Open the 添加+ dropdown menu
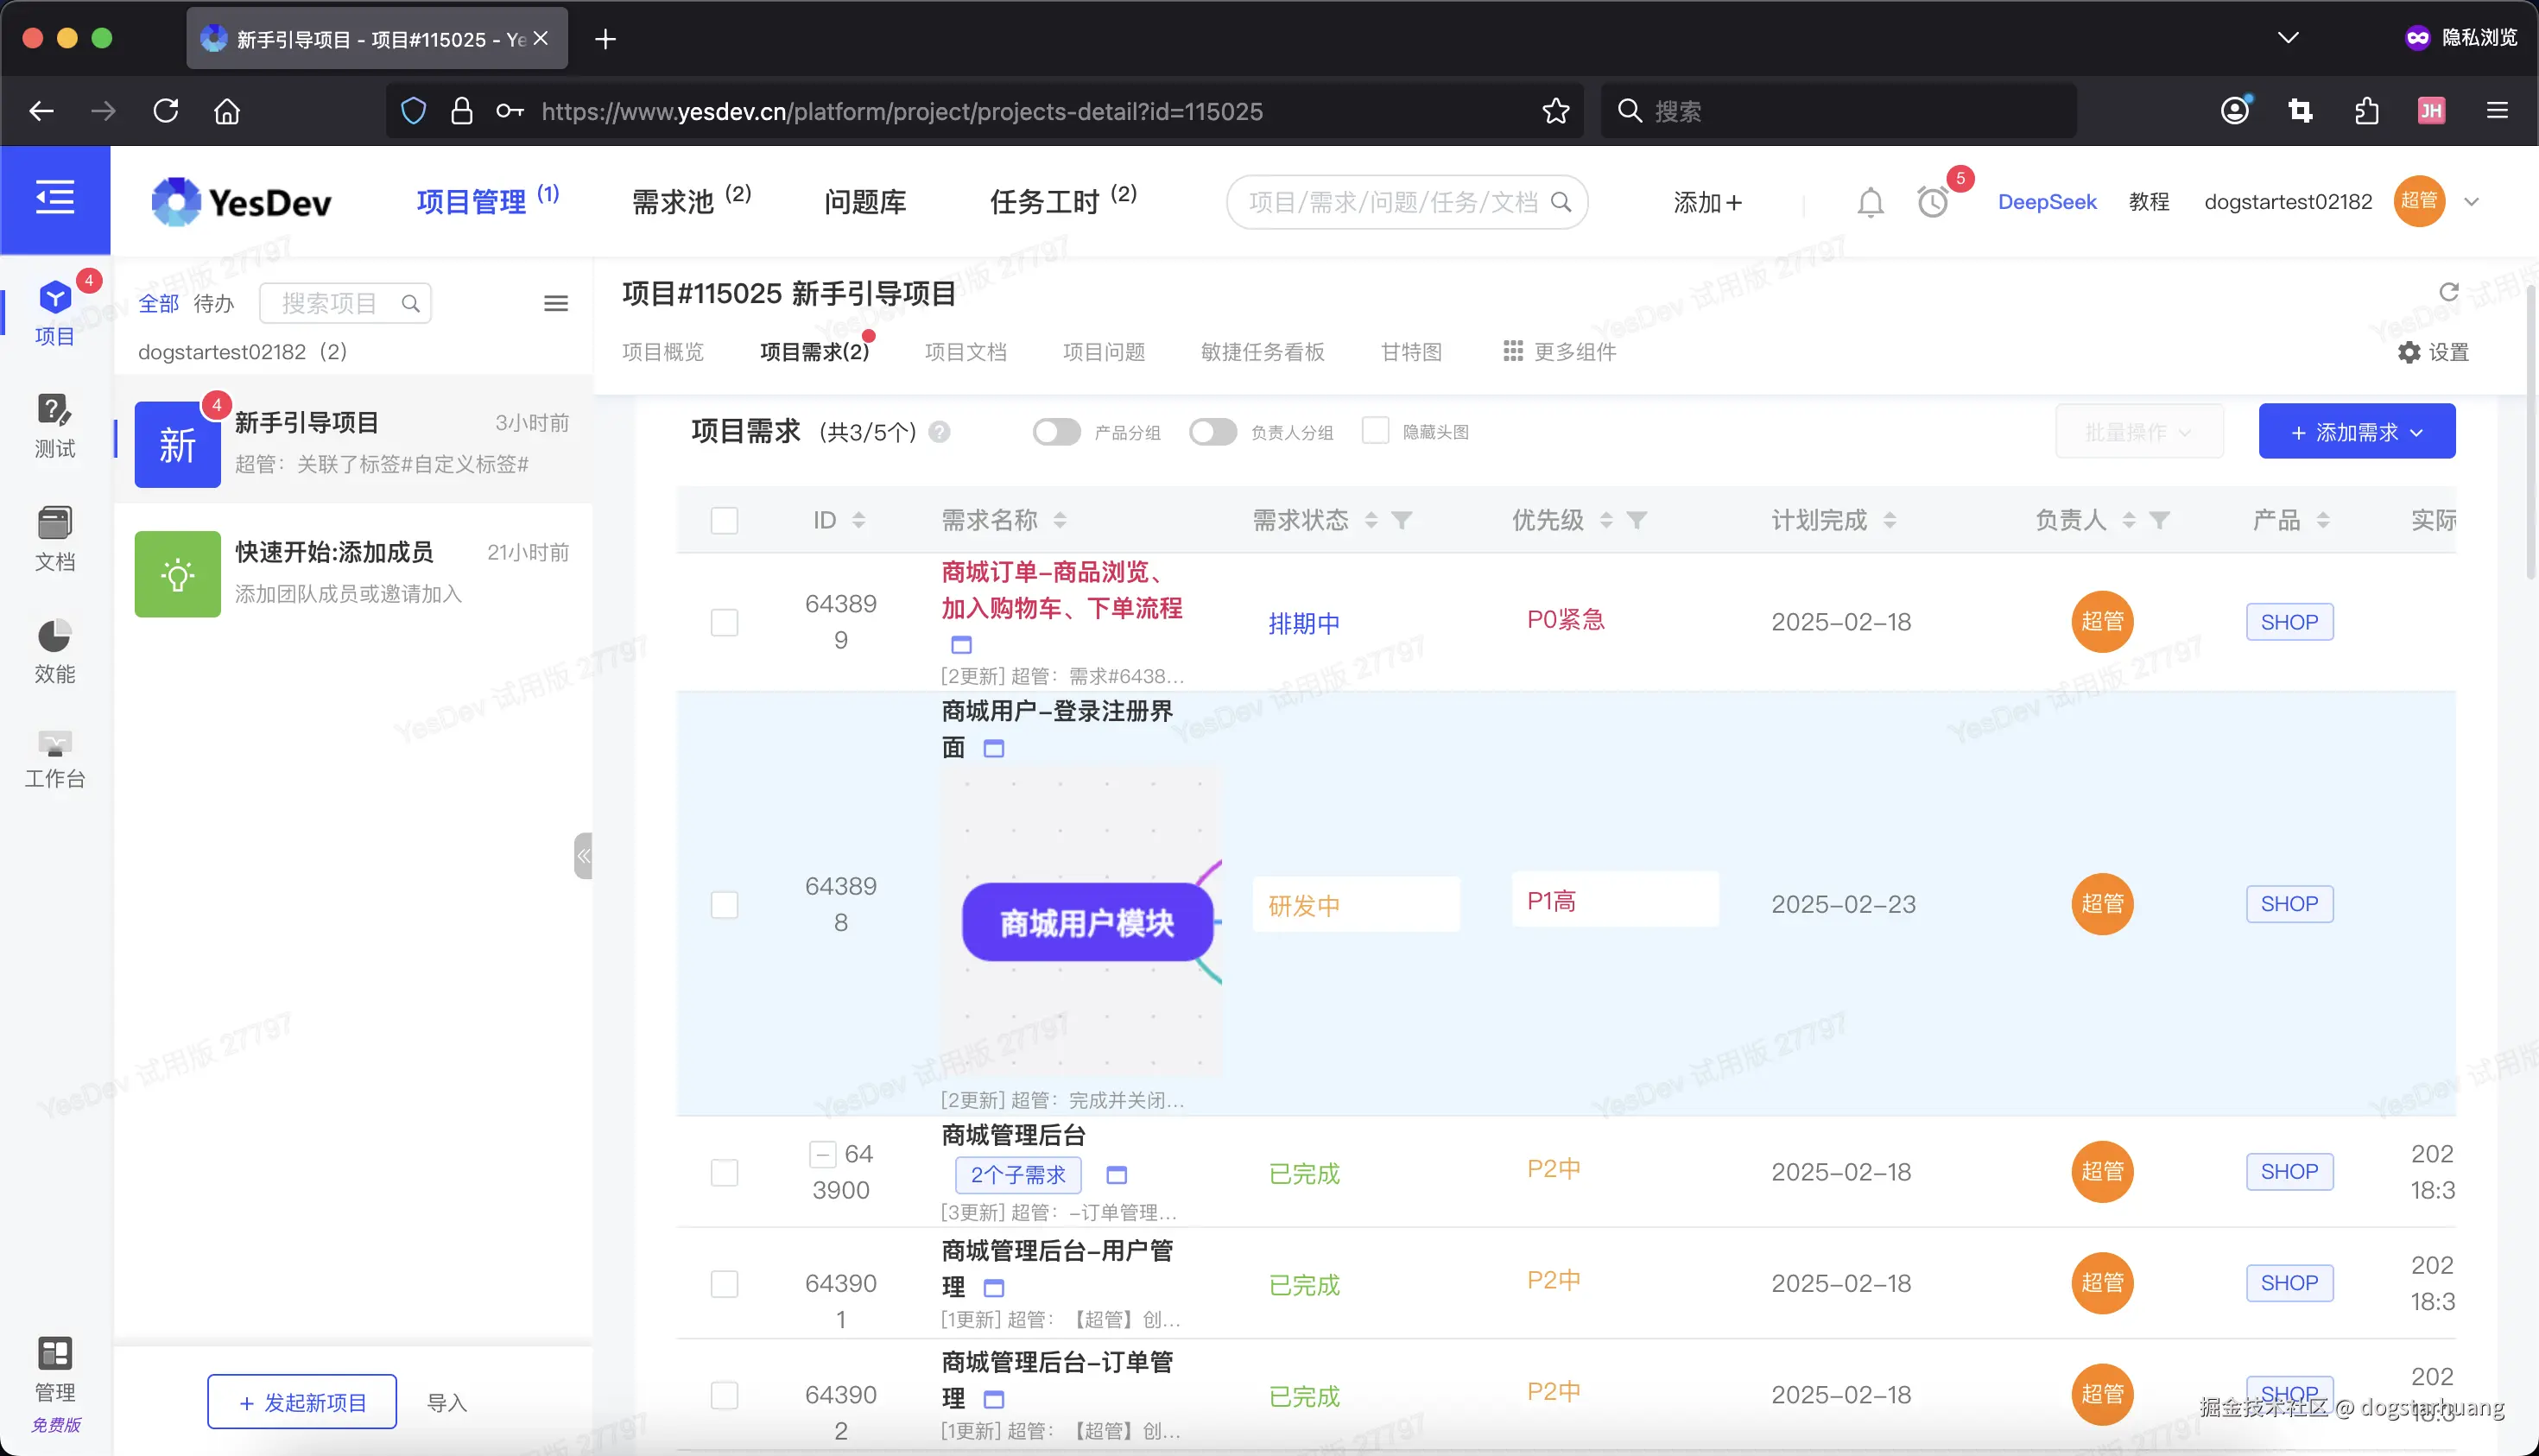The height and width of the screenshot is (1456, 2539). pyautogui.click(x=1707, y=201)
